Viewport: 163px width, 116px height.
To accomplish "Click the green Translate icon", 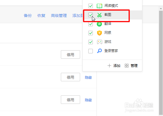I will click(99, 24).
